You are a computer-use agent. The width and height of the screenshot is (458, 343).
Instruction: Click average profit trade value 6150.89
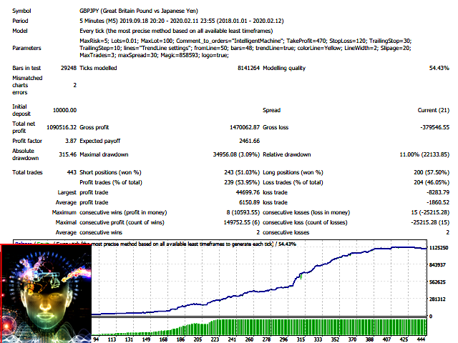point(249,202)
